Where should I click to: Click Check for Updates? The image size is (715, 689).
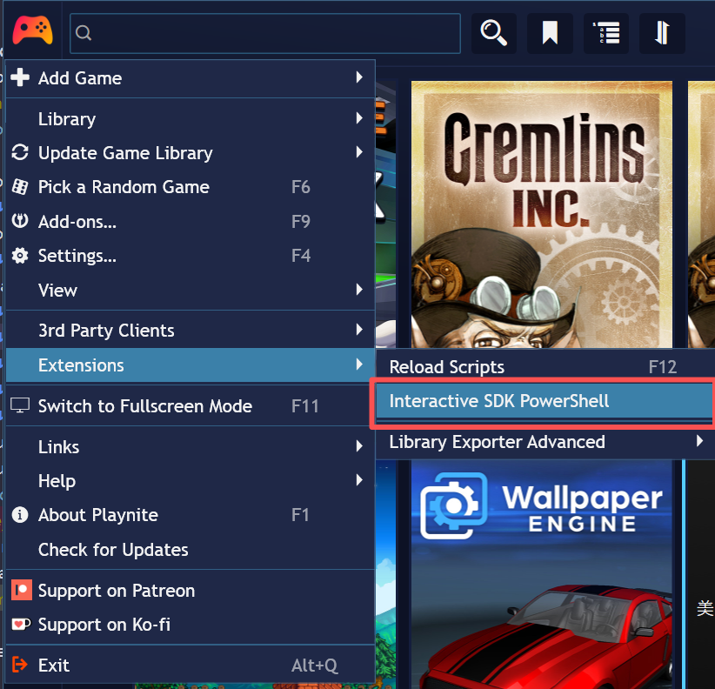(113, 549)
